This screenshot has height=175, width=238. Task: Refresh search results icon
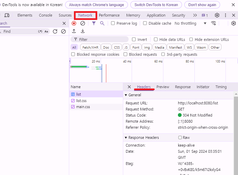[x=55, y=31]
